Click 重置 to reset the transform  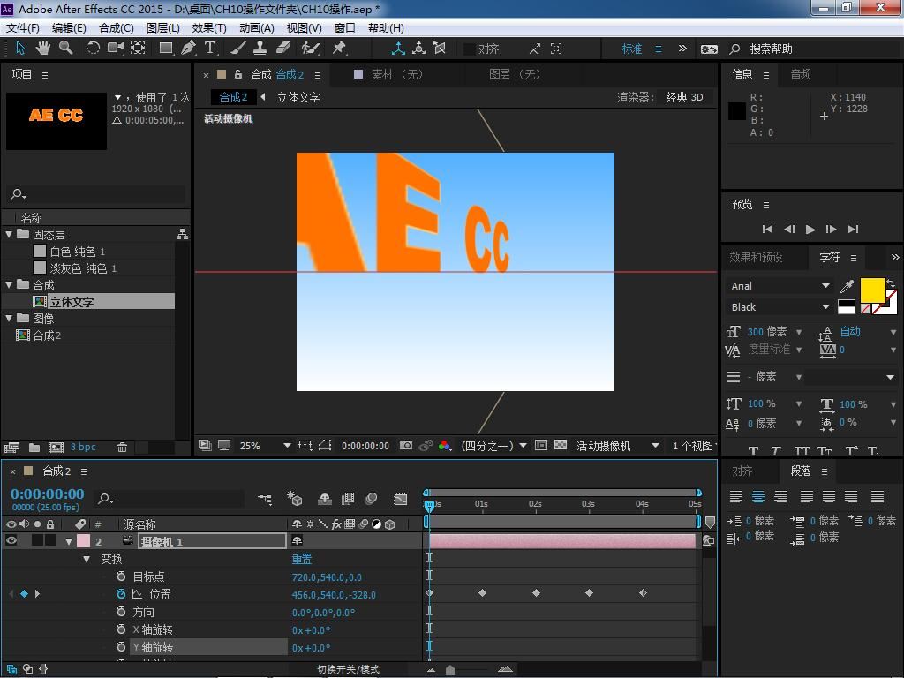[x=302, y=559]
